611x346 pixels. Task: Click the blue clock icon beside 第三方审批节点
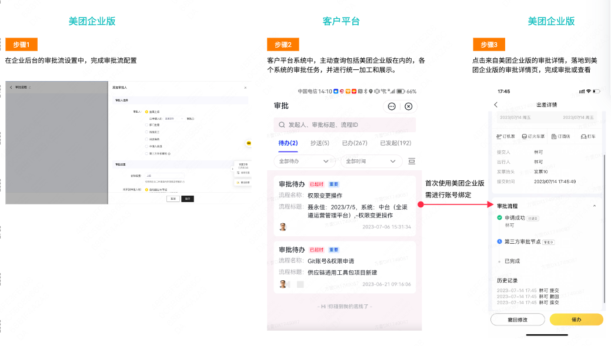pos(499,241)
